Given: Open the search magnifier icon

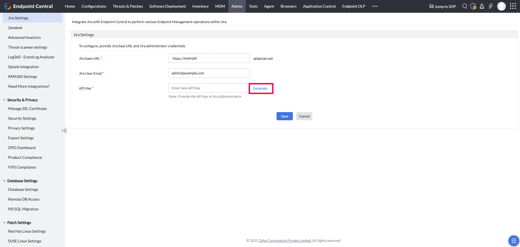Looking at the screenshot, I should tap(465, 6).
